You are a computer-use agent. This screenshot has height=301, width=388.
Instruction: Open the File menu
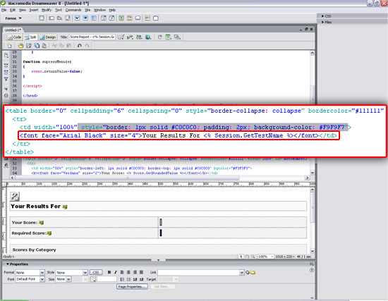pyautogui.click(x=4, y=10)
